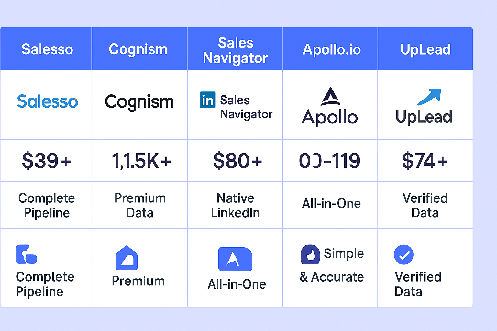Screen dimensions: 497x331
Task: Click the UpLead blue arrow icon
Action: pyautogui.click(x=429, y=97)
